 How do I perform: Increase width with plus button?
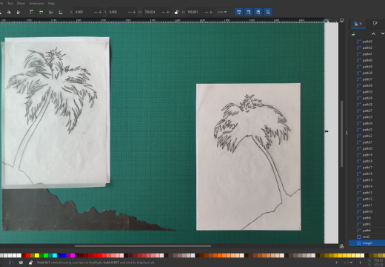(x=168, y=12)
